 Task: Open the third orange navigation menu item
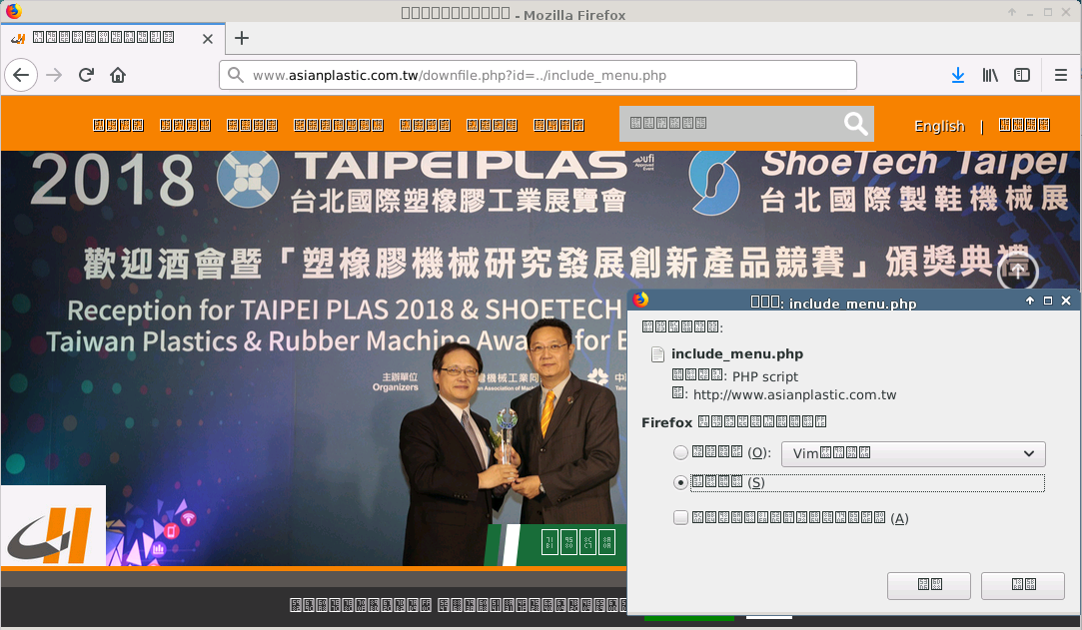point(252,125)
